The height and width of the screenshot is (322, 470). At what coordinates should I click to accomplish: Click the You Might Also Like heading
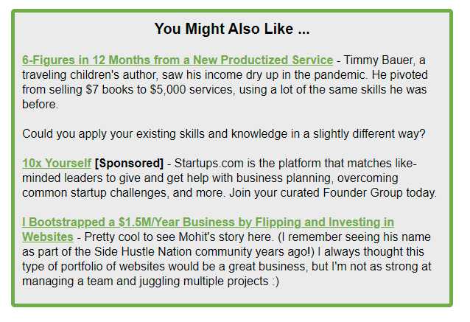click(x=232, y=29)
